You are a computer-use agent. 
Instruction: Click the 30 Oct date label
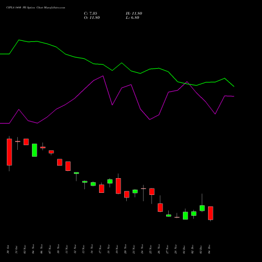pos(8,249)
